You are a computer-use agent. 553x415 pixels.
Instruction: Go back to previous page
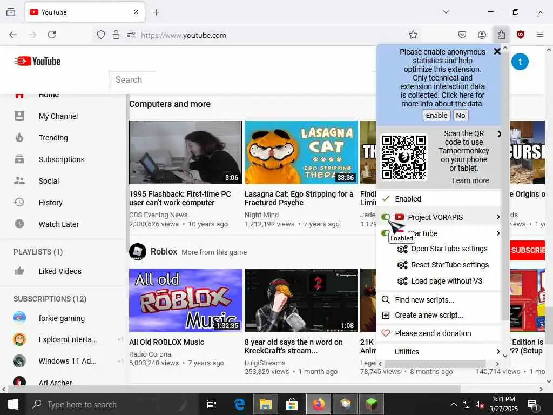point(13,35)
